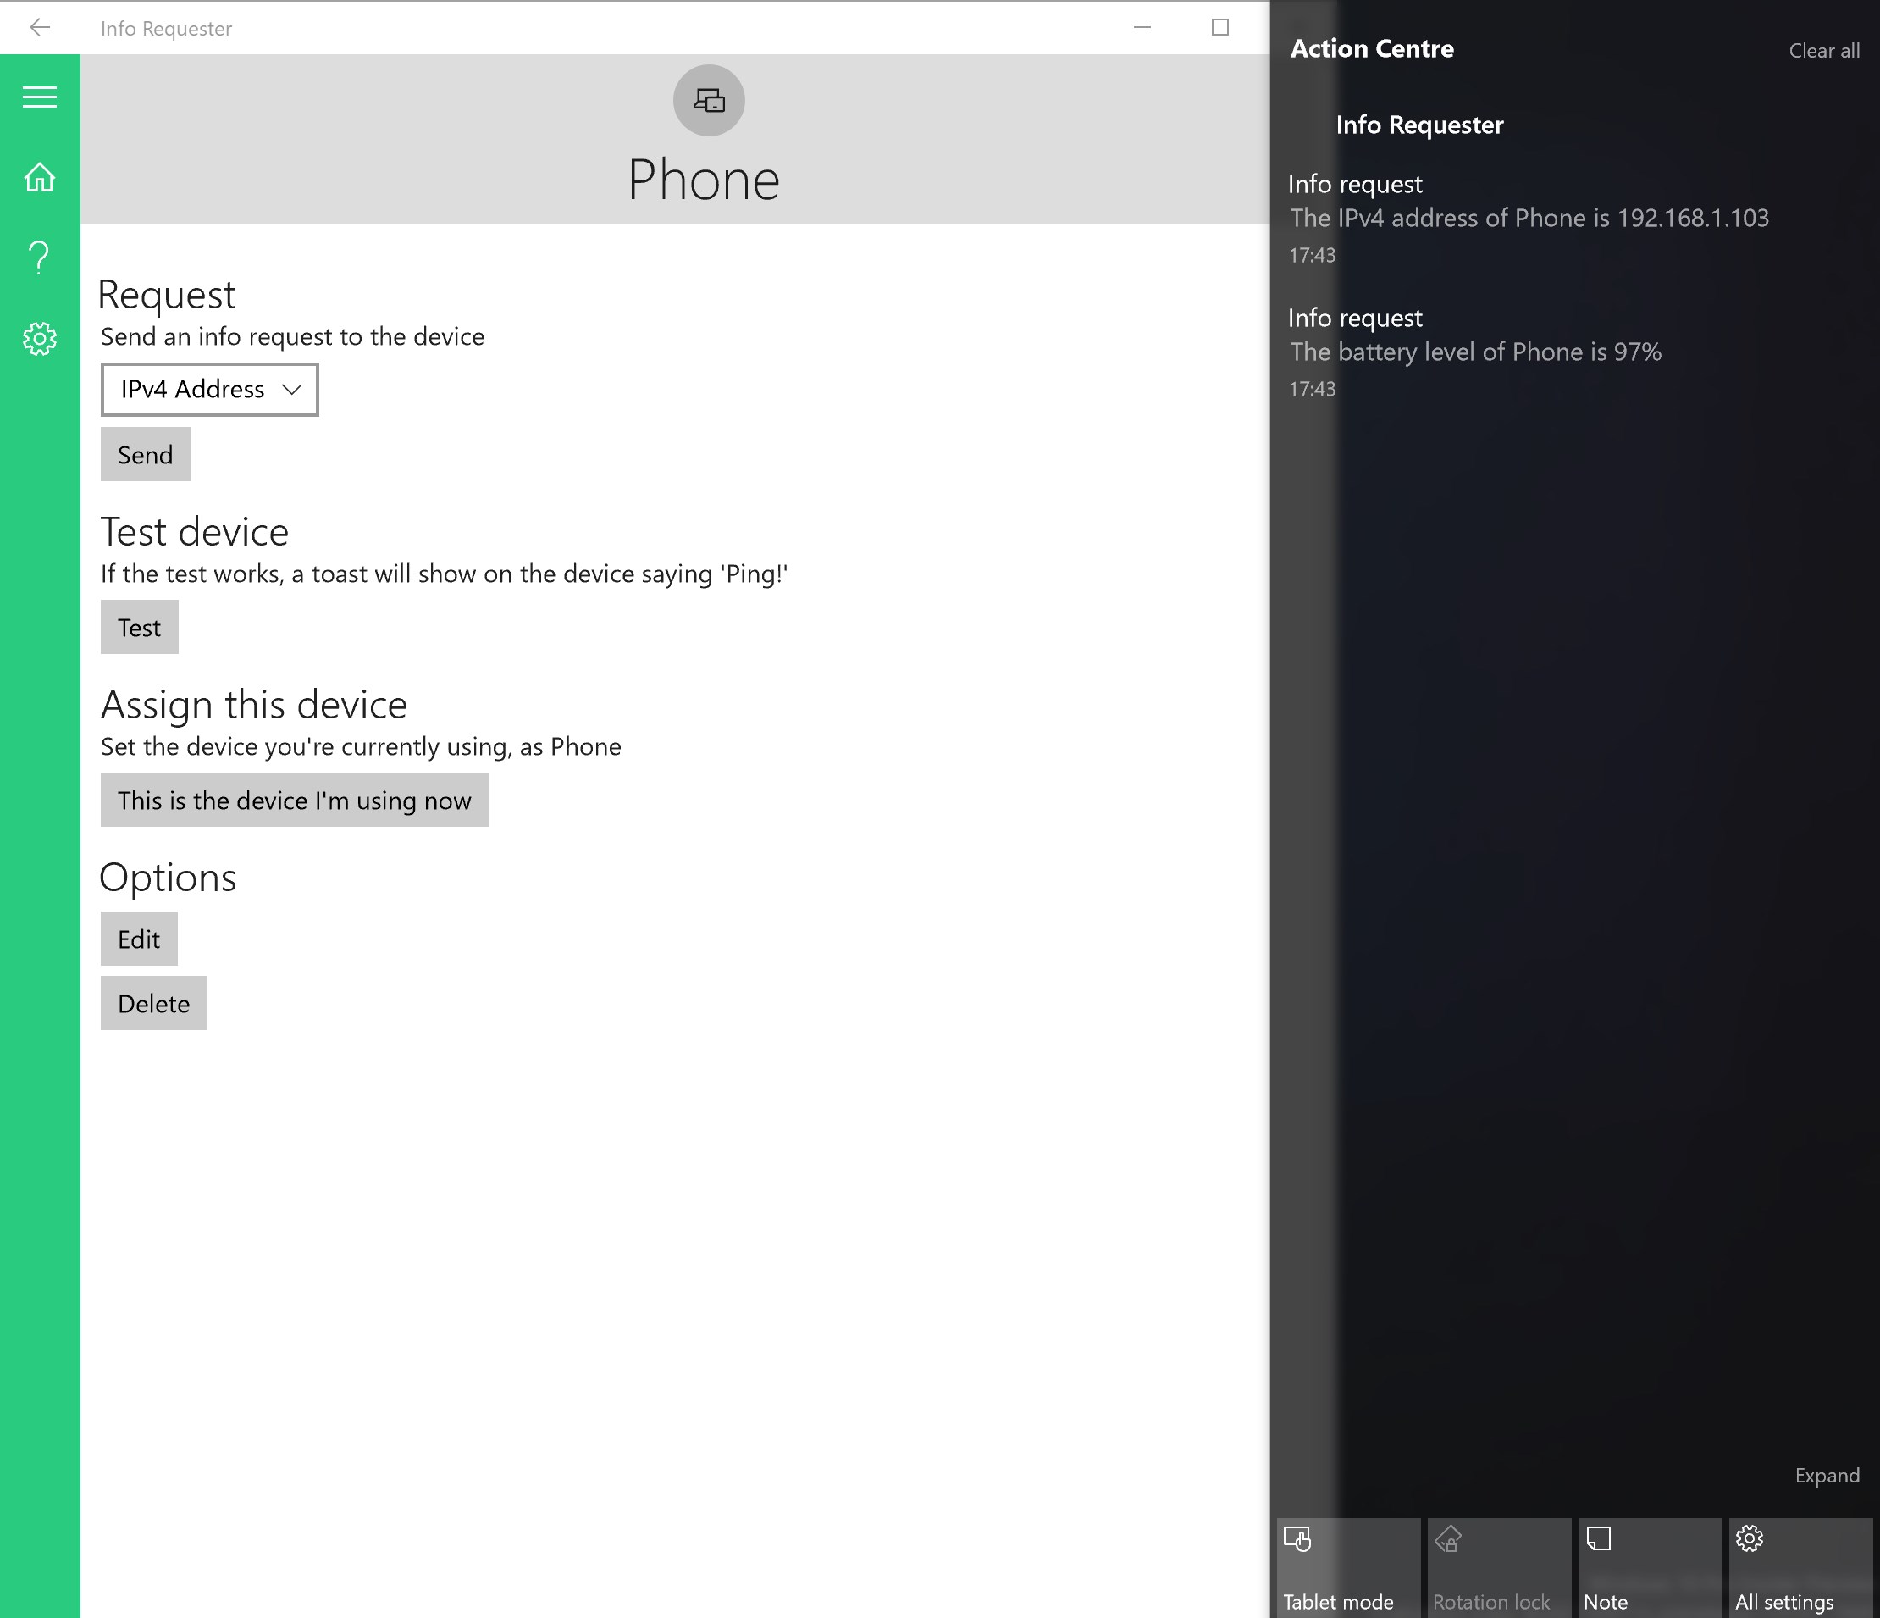The image size is (1880, 1618).
Task: Open app Settings gear in sidebar
Action: [x=40, y=339]
